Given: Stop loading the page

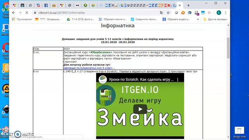Looking at the screenshot, I should point(27,13).
